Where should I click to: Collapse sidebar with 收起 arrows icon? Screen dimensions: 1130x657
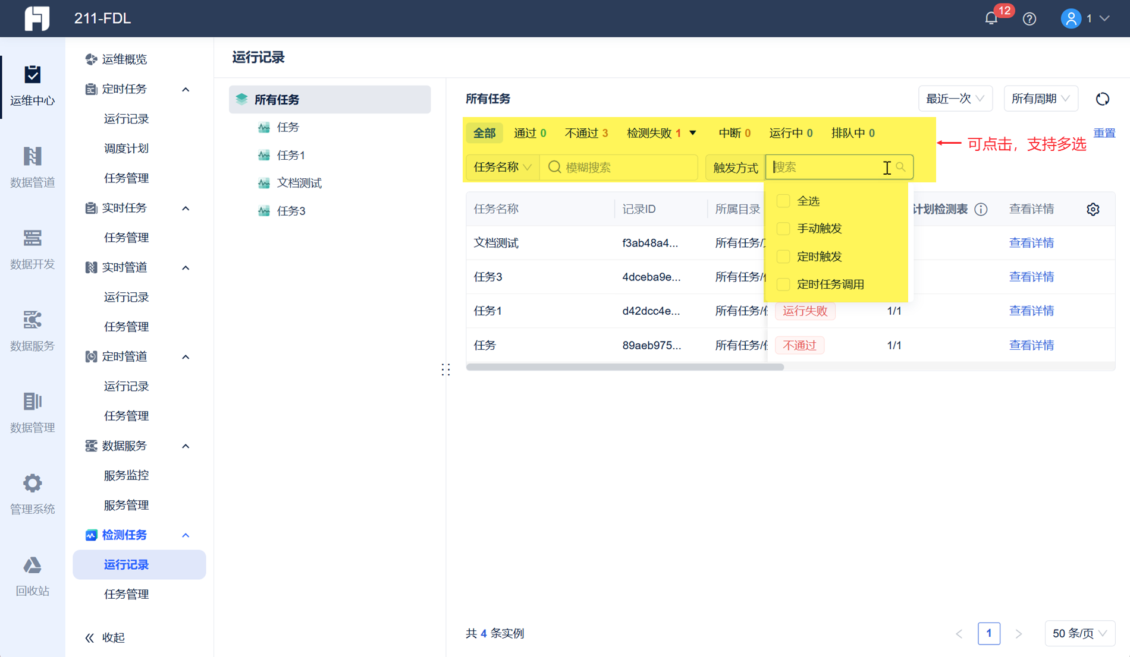(x=90, y=638)
